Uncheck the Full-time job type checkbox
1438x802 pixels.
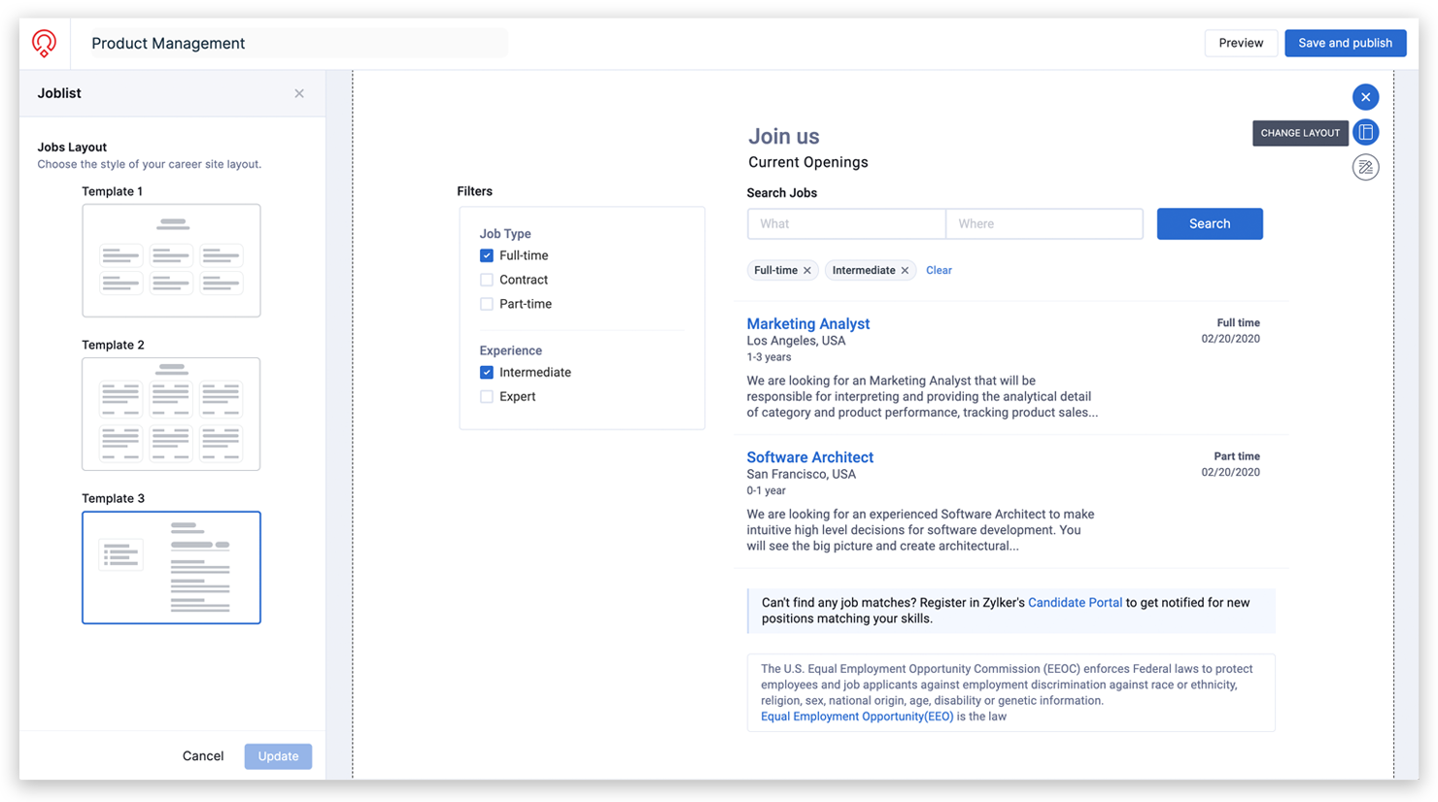click(487, 255)
